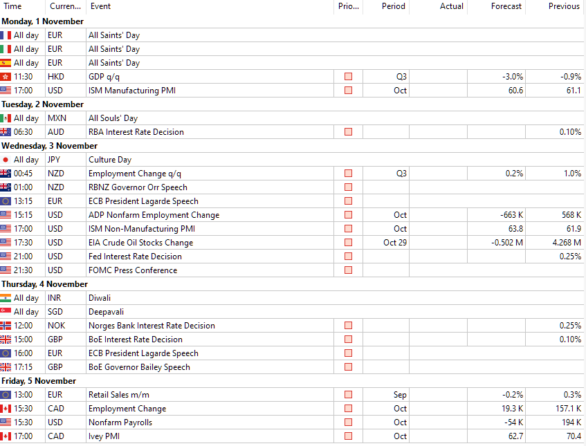Open the 'RBA Interest Rate Decision' event
This screenshot has width=586, height=446.
pyautogui.click(x=136, y=132)
